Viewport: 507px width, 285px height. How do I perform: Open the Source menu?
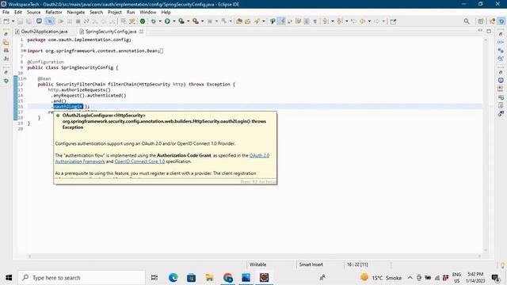click(x=33, y=13)
